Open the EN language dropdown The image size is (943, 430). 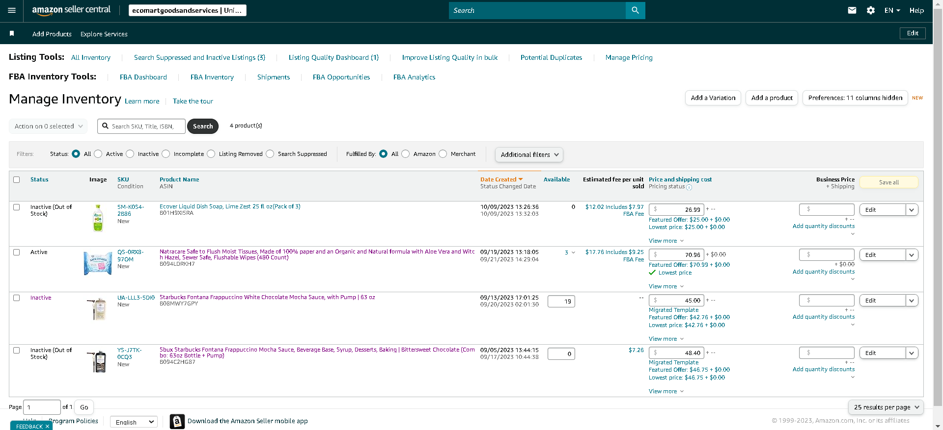click(892, 10)
